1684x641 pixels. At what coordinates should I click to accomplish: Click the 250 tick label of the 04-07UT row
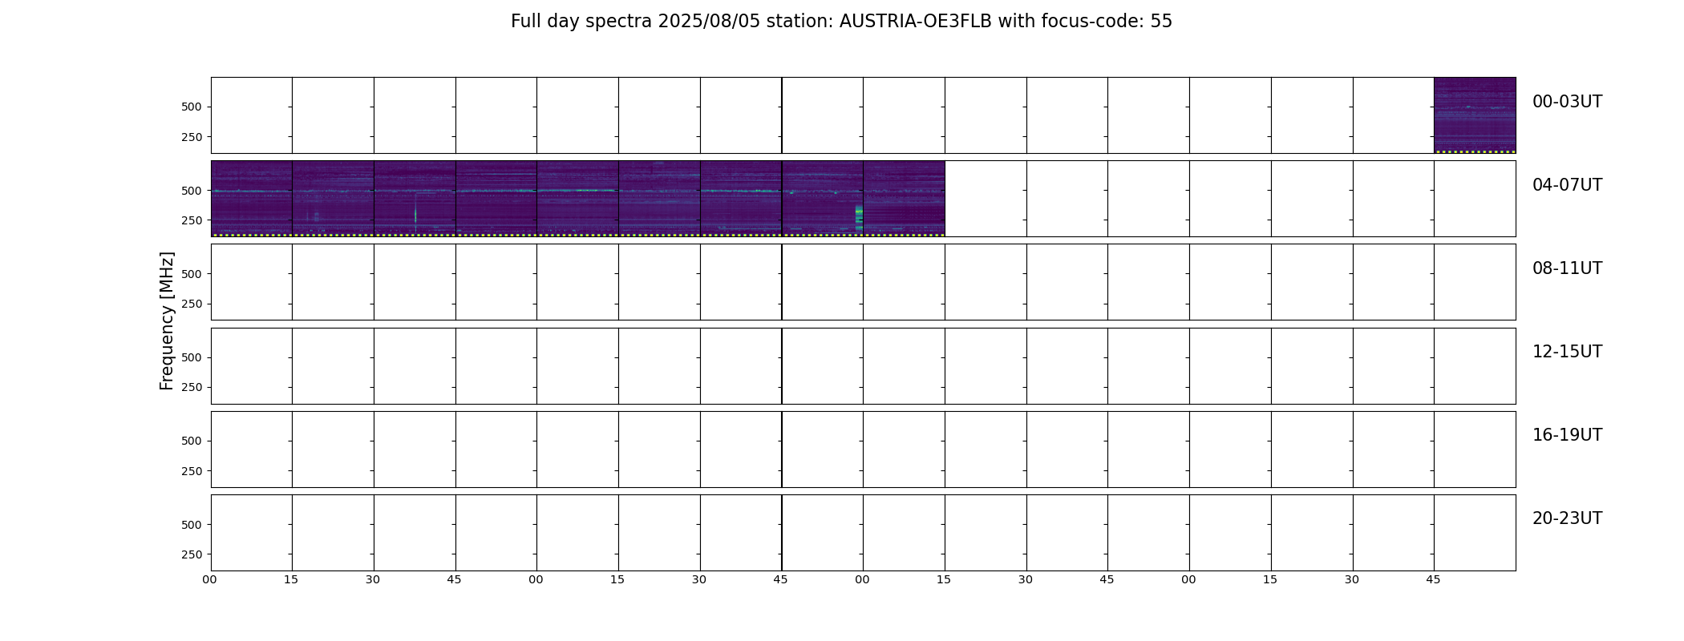coord(192,220)
